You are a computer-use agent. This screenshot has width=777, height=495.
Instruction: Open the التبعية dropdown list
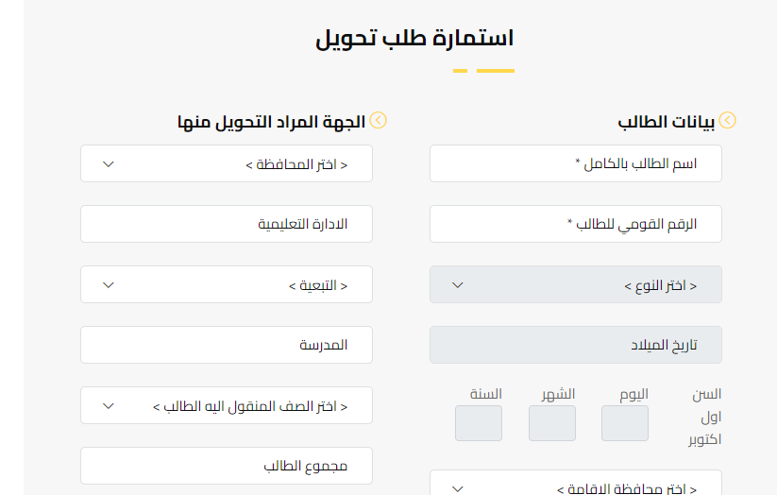(227, 284)
